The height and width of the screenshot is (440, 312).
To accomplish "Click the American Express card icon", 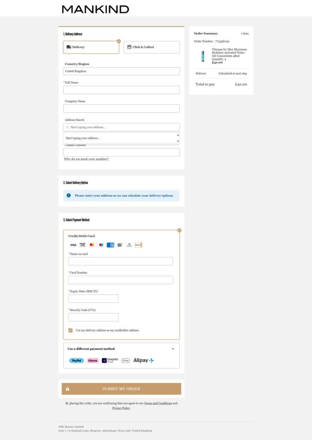I will (x=110, y=245).
